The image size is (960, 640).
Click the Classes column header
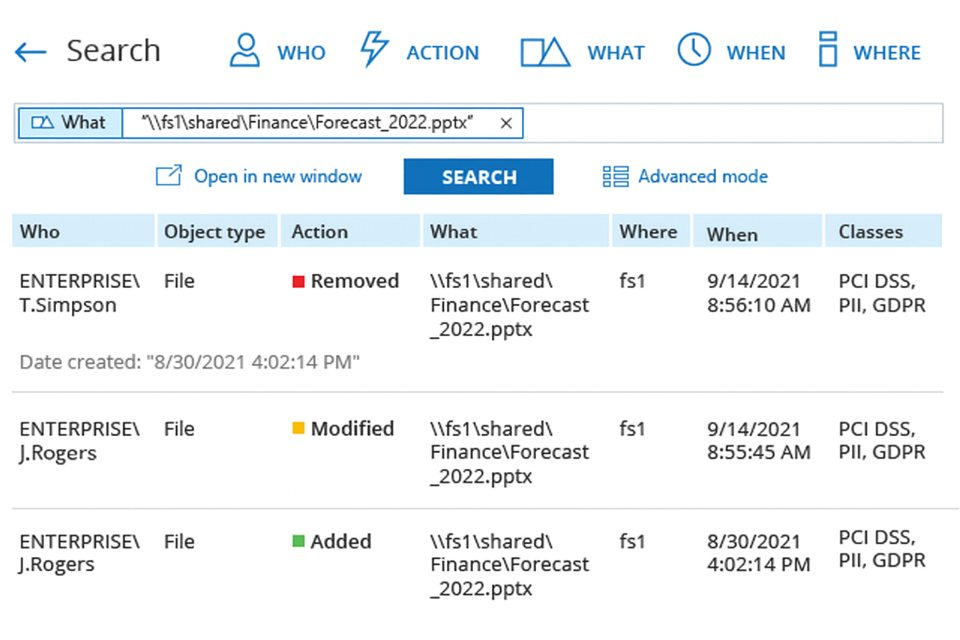tap(871, 231)
